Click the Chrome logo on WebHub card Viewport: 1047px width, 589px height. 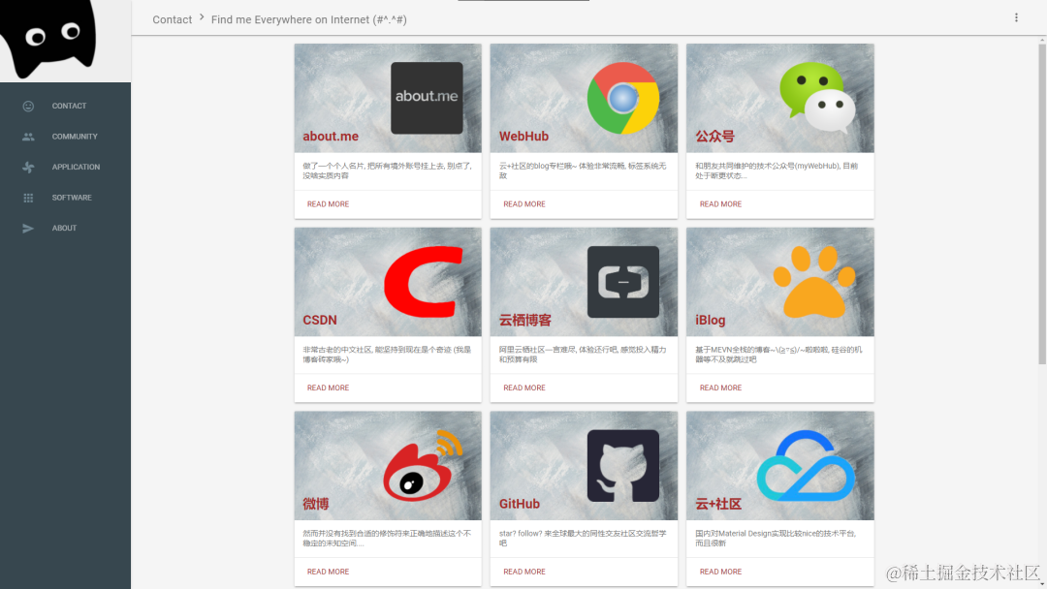623,98
